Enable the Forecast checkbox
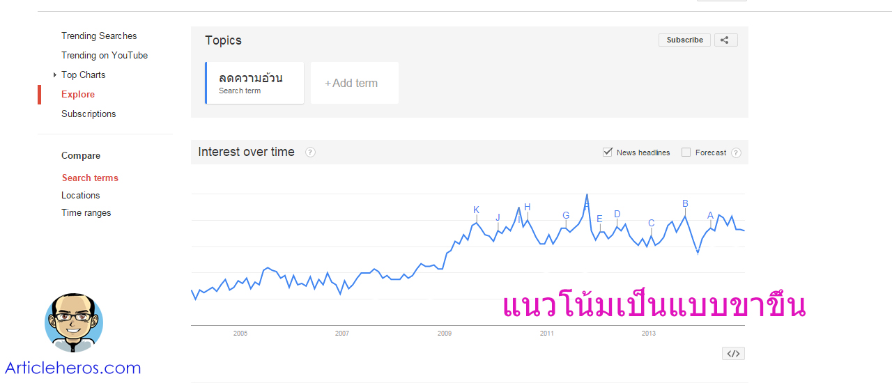This screenshot has width=892, height=383. click(686, 153)
